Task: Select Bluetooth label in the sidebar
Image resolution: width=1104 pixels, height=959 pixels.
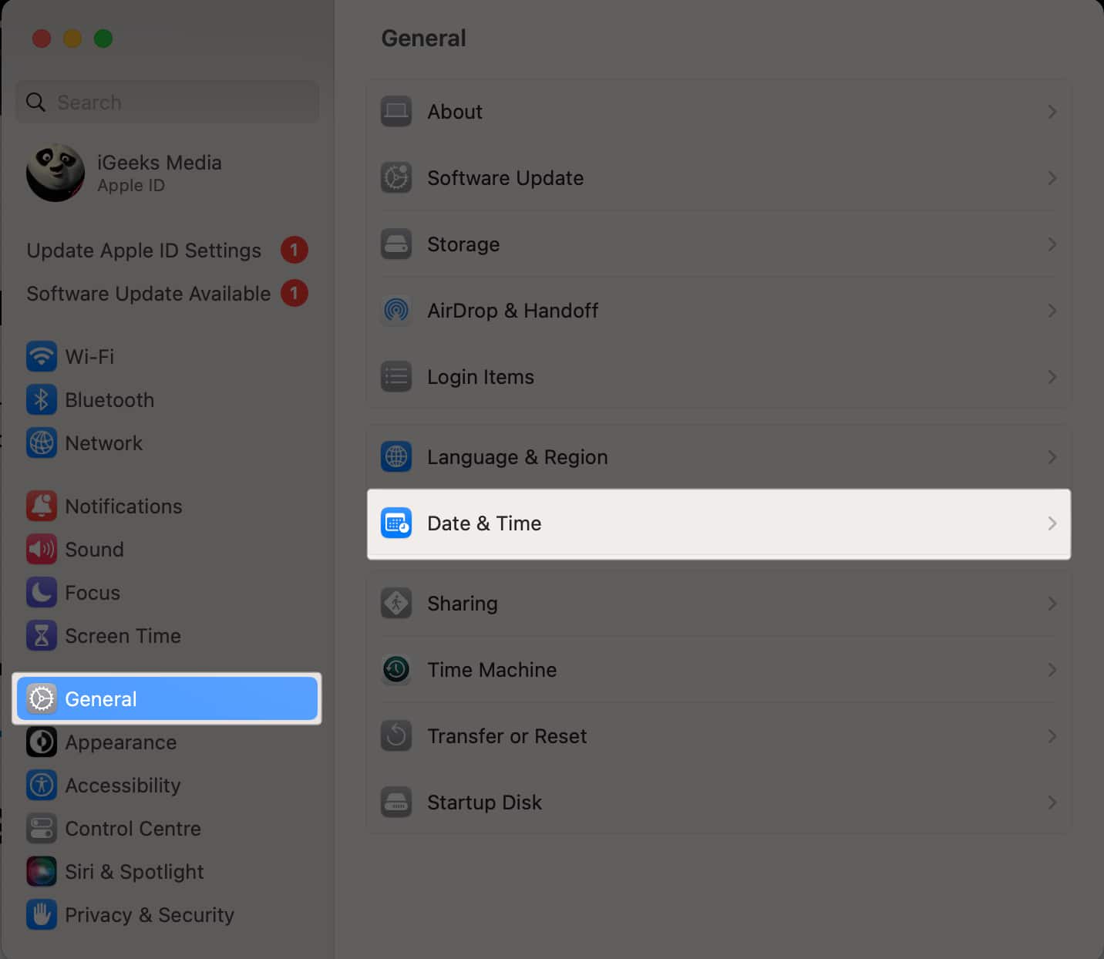Action: [x=109, y=399]
